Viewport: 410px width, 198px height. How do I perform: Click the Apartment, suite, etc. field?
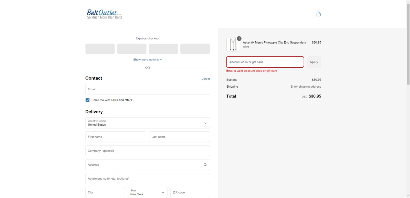pyautogui.click(x=148, y=179)
